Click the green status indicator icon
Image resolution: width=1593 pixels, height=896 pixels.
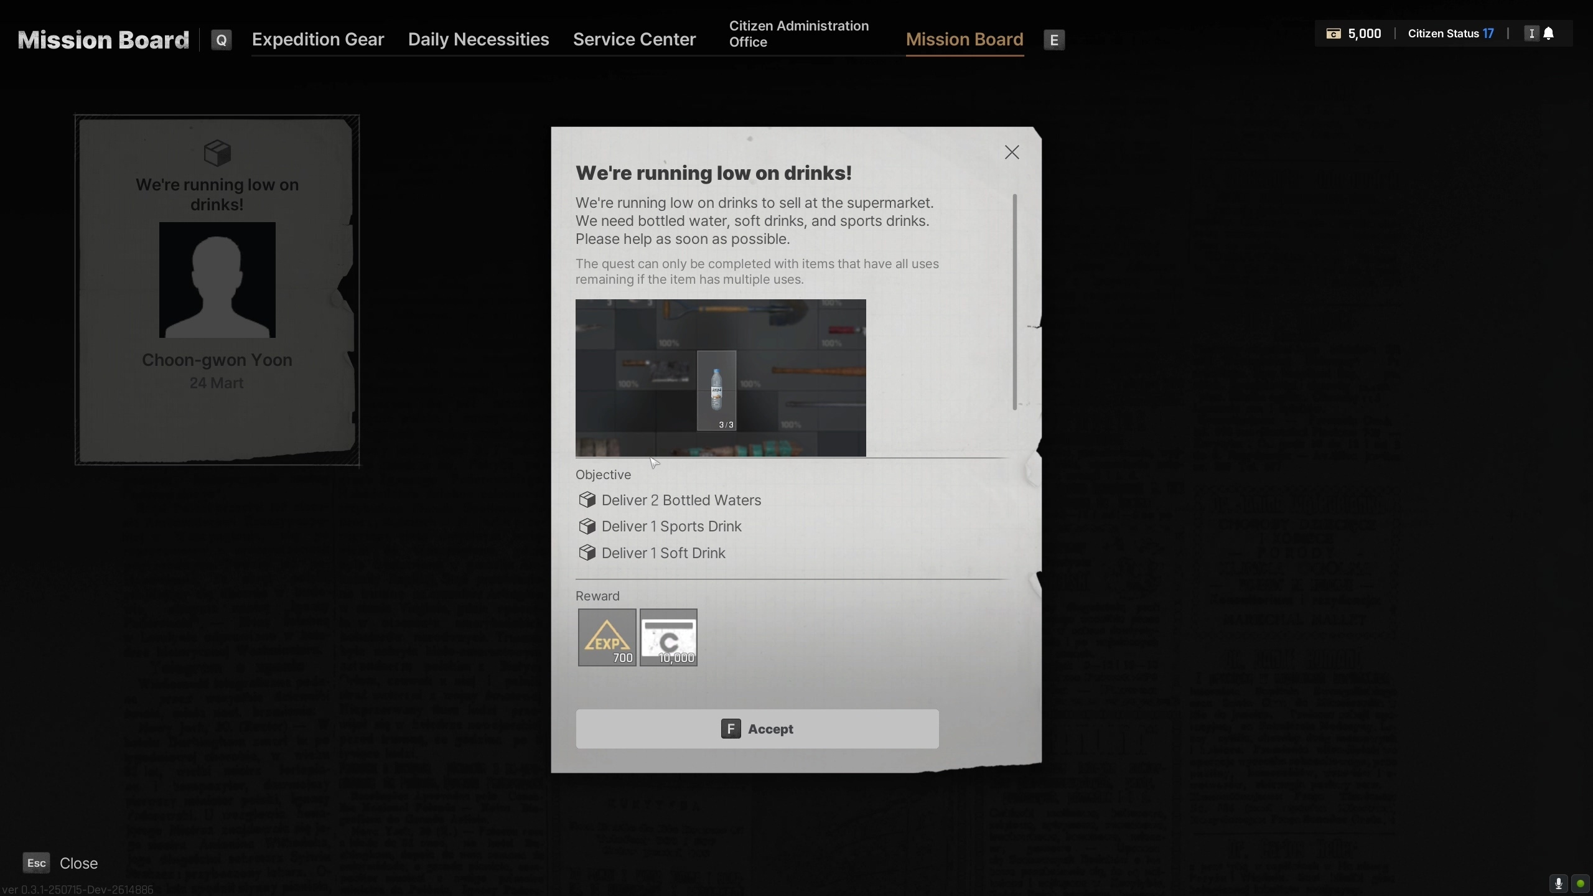point(1580,884)
